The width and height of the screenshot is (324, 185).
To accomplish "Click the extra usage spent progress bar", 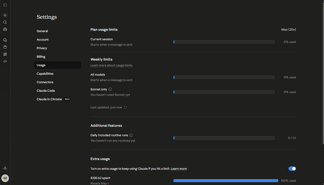I will (x=226, y=181).
